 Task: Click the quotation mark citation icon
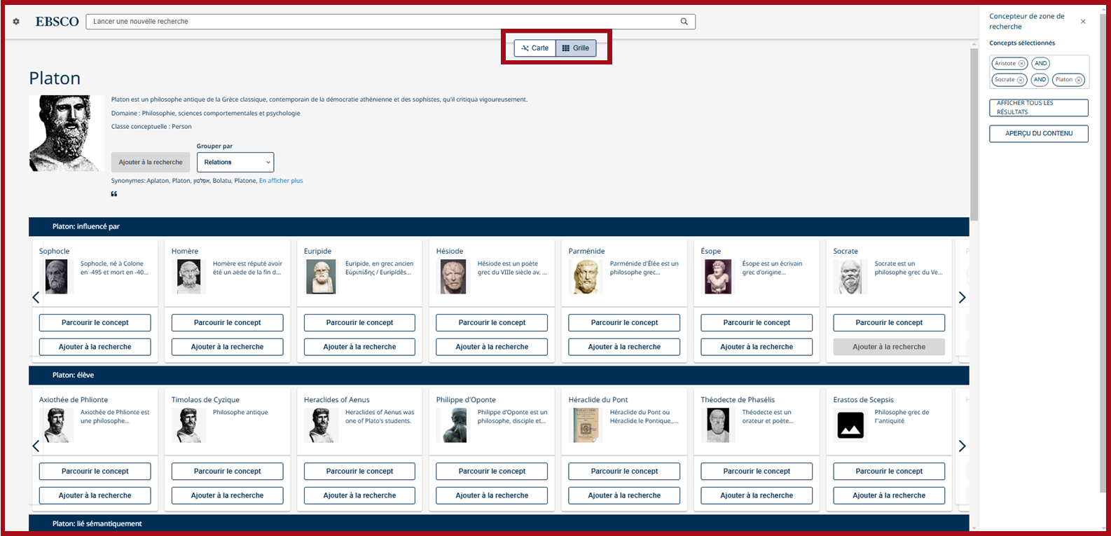click(114, 194)
